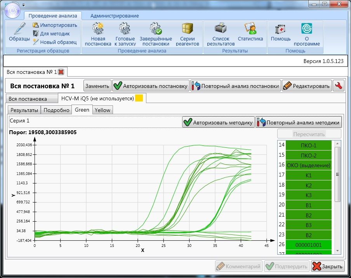Click the red wrench settings button

339,86
